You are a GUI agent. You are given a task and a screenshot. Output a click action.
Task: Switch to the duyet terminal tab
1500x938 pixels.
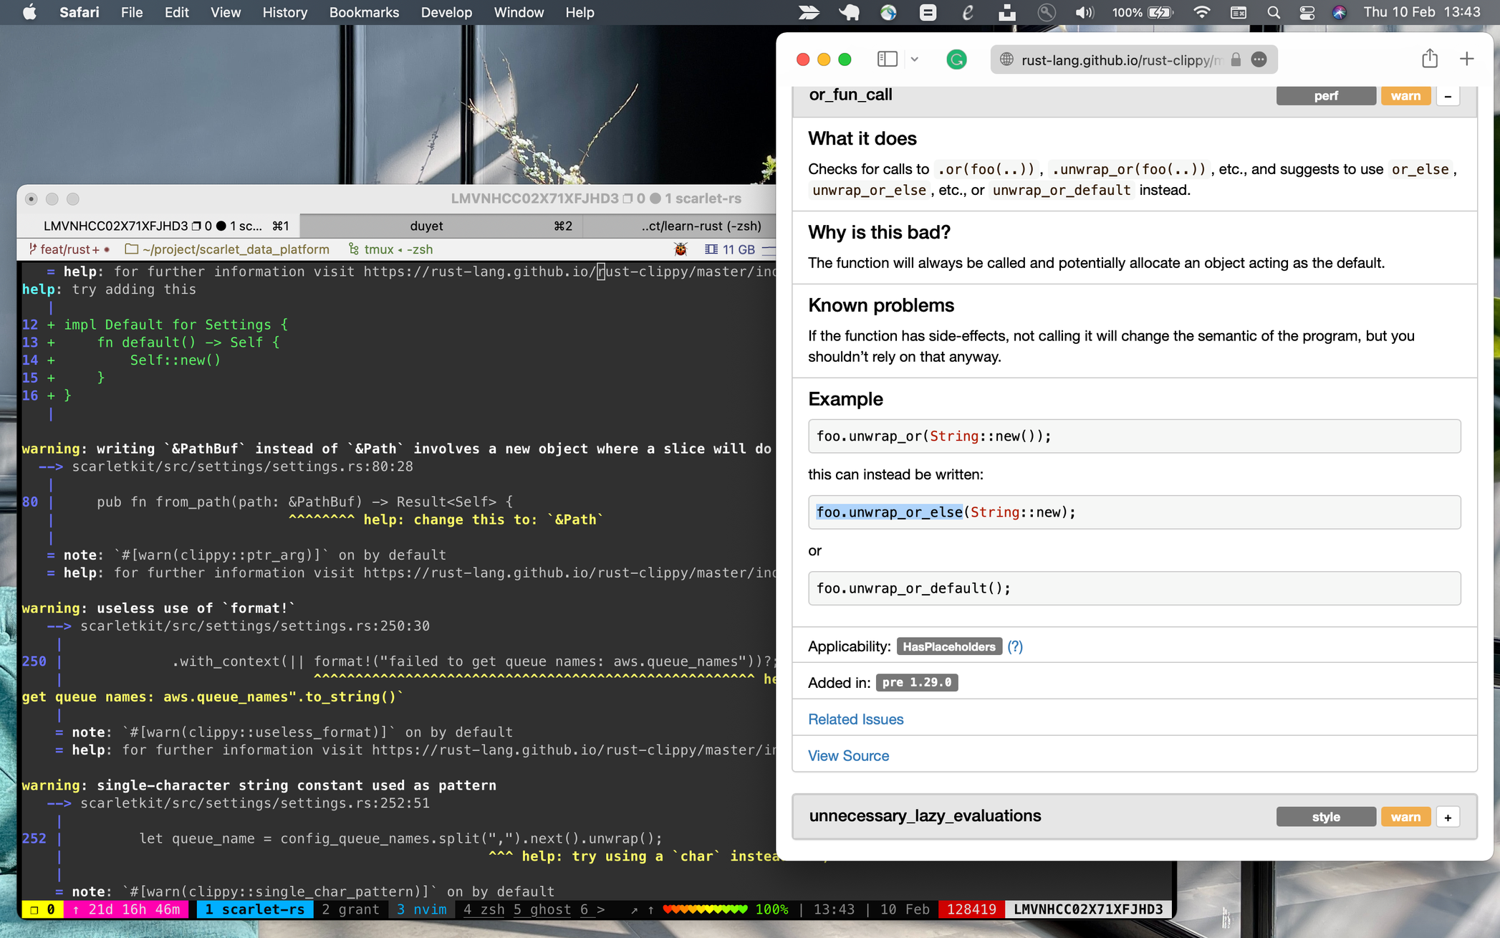[x=427, y=226]
